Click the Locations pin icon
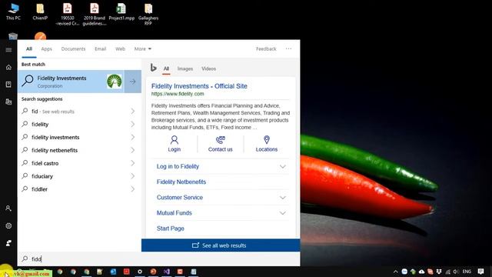This screenshot has width=492, height=277. tap(267, 140)
